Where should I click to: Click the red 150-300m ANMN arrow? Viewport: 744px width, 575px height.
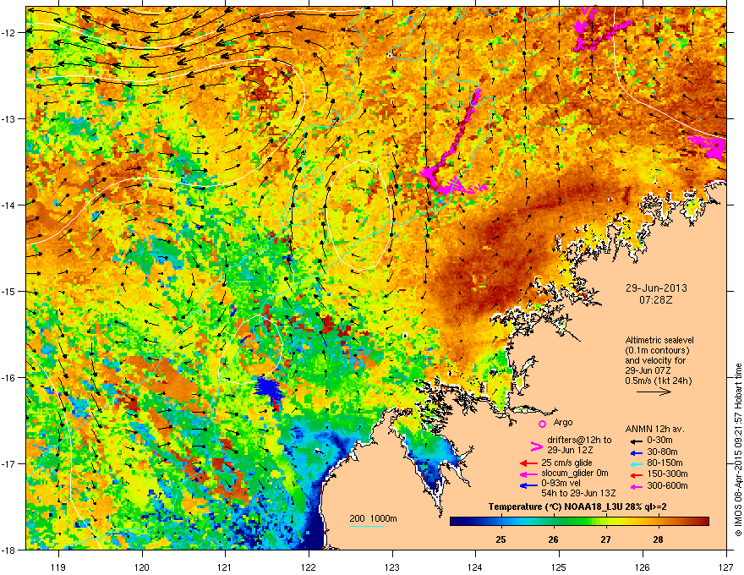click(x=635, y=474)
